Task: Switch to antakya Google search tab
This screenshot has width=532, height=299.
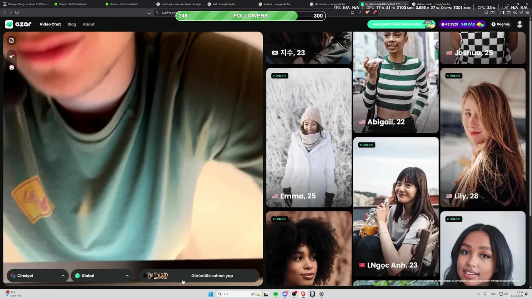Action: (281, 4)
